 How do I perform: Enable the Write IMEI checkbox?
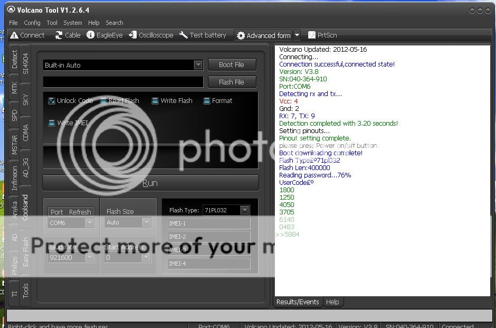pyautogui.click(x=51, y=123)
